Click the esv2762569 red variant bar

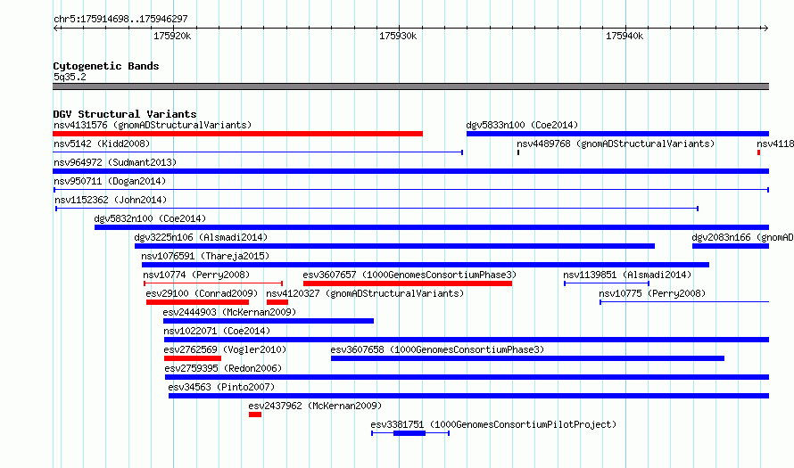click(x=193, y=358)
